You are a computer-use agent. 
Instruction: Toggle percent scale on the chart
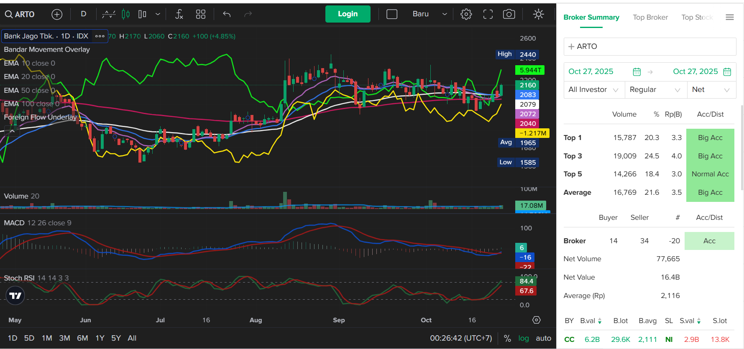click(507, 338)
